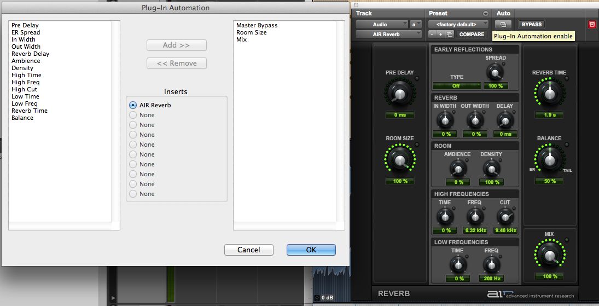Select the fourth None insert radio button

(x=132, y=145)
